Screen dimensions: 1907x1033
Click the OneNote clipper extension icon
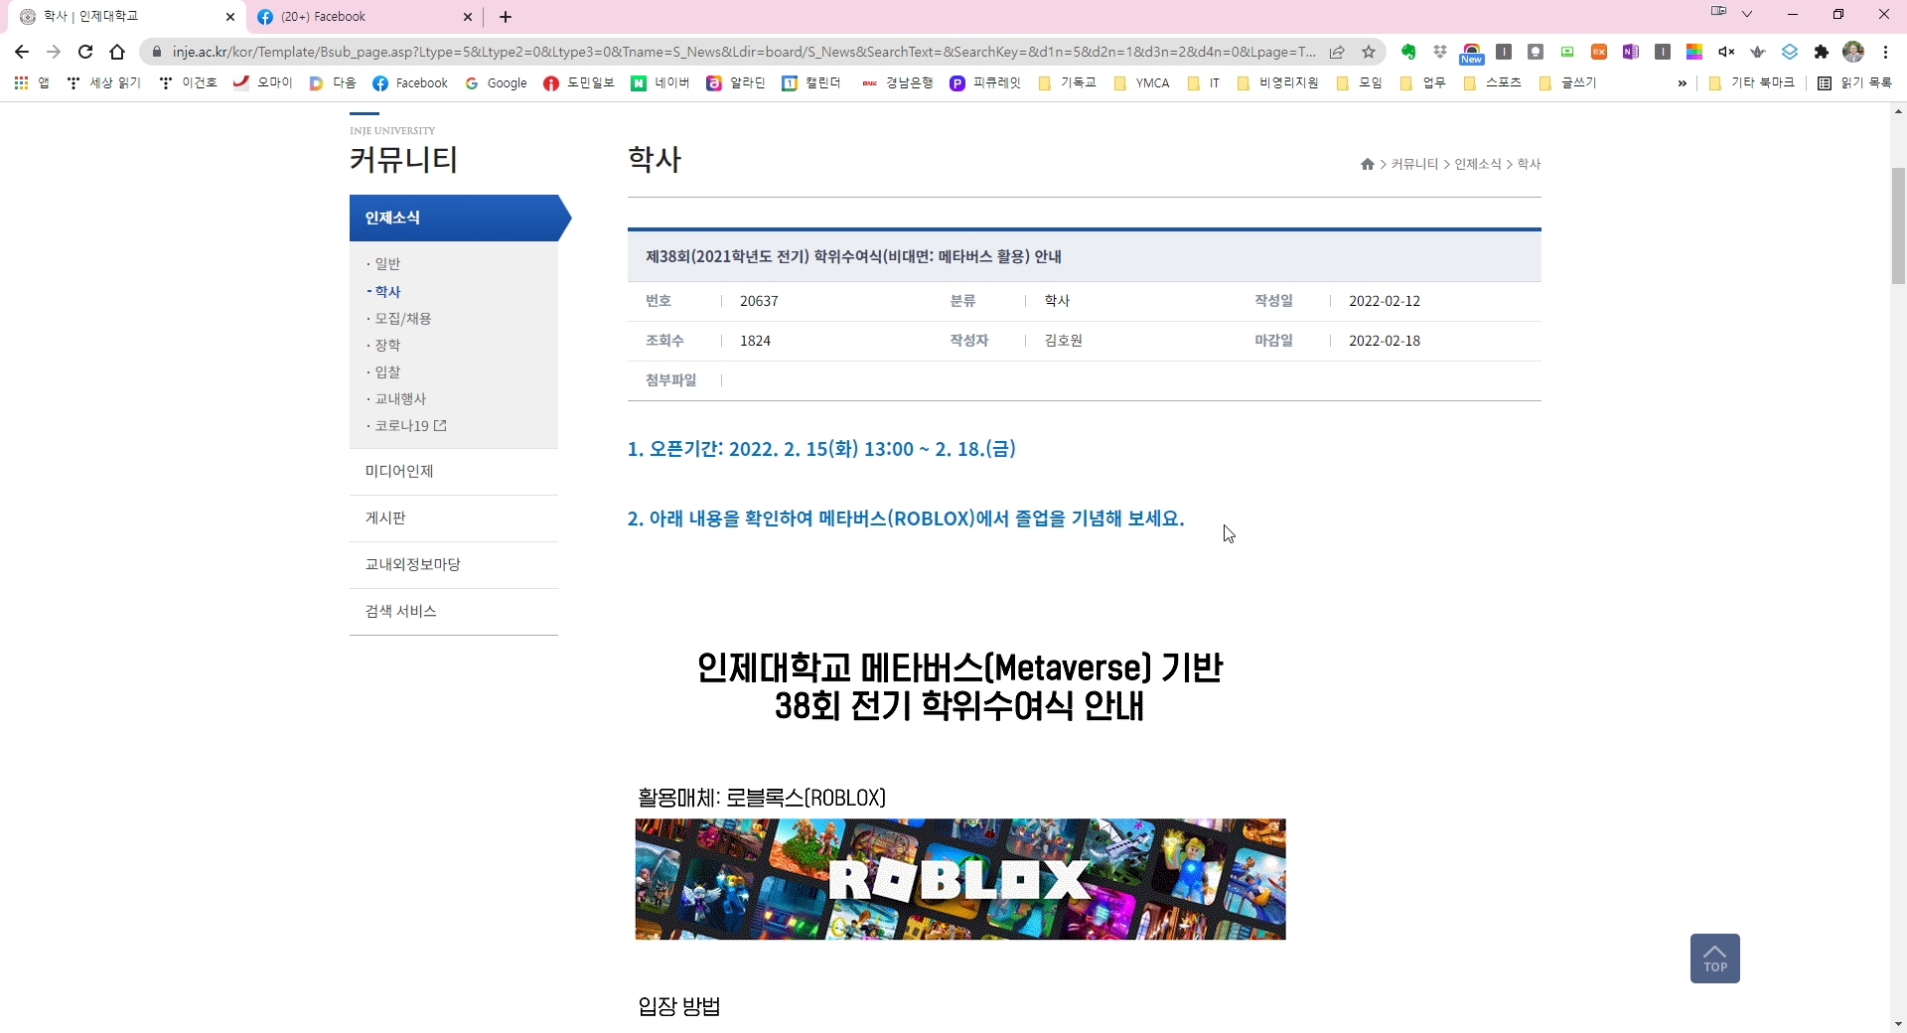pos(1630,52)
